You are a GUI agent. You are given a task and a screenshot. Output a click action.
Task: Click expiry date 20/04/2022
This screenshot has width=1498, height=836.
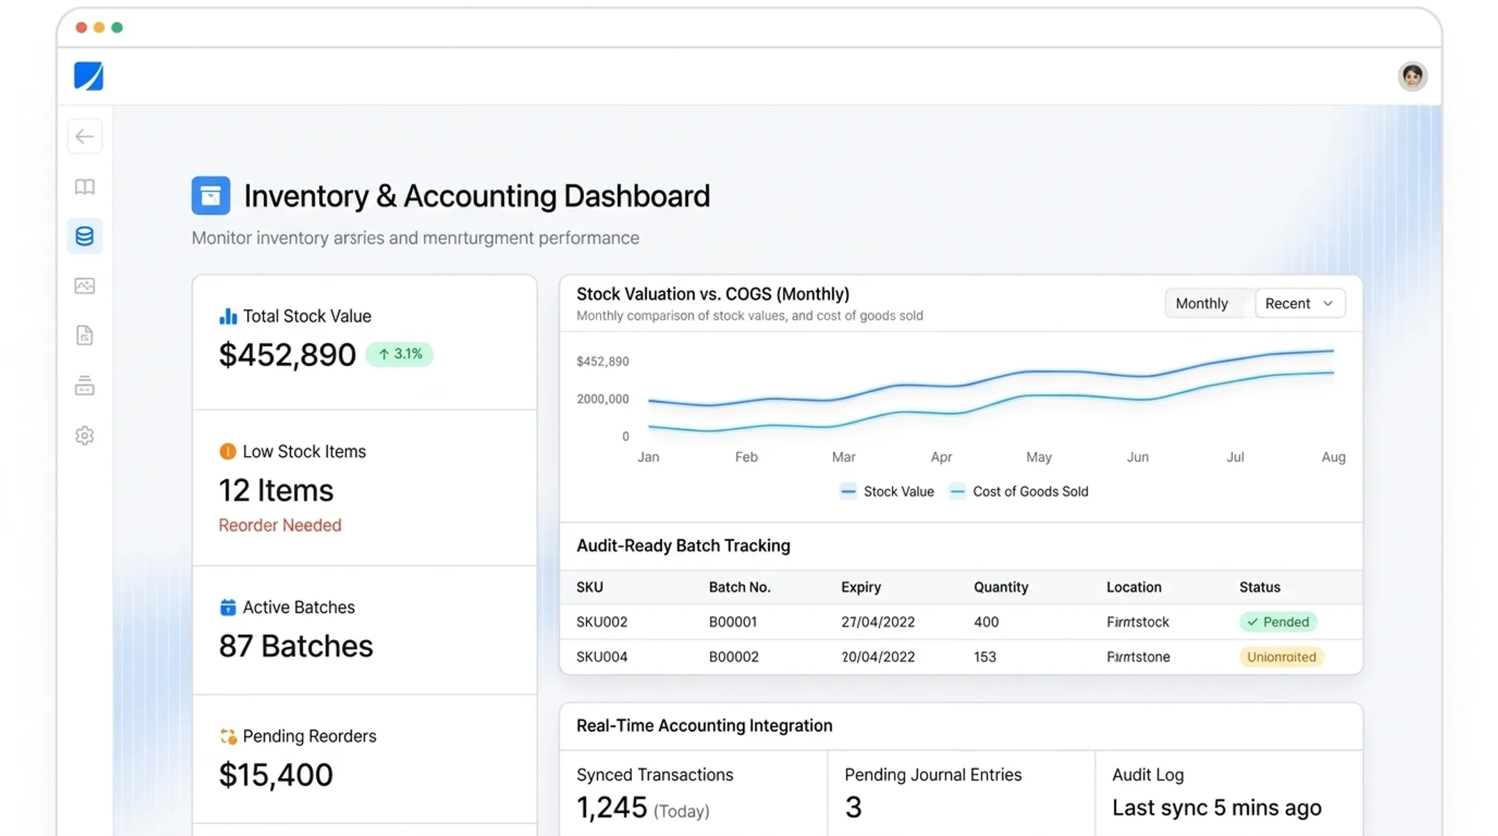[x=878, y=656]
